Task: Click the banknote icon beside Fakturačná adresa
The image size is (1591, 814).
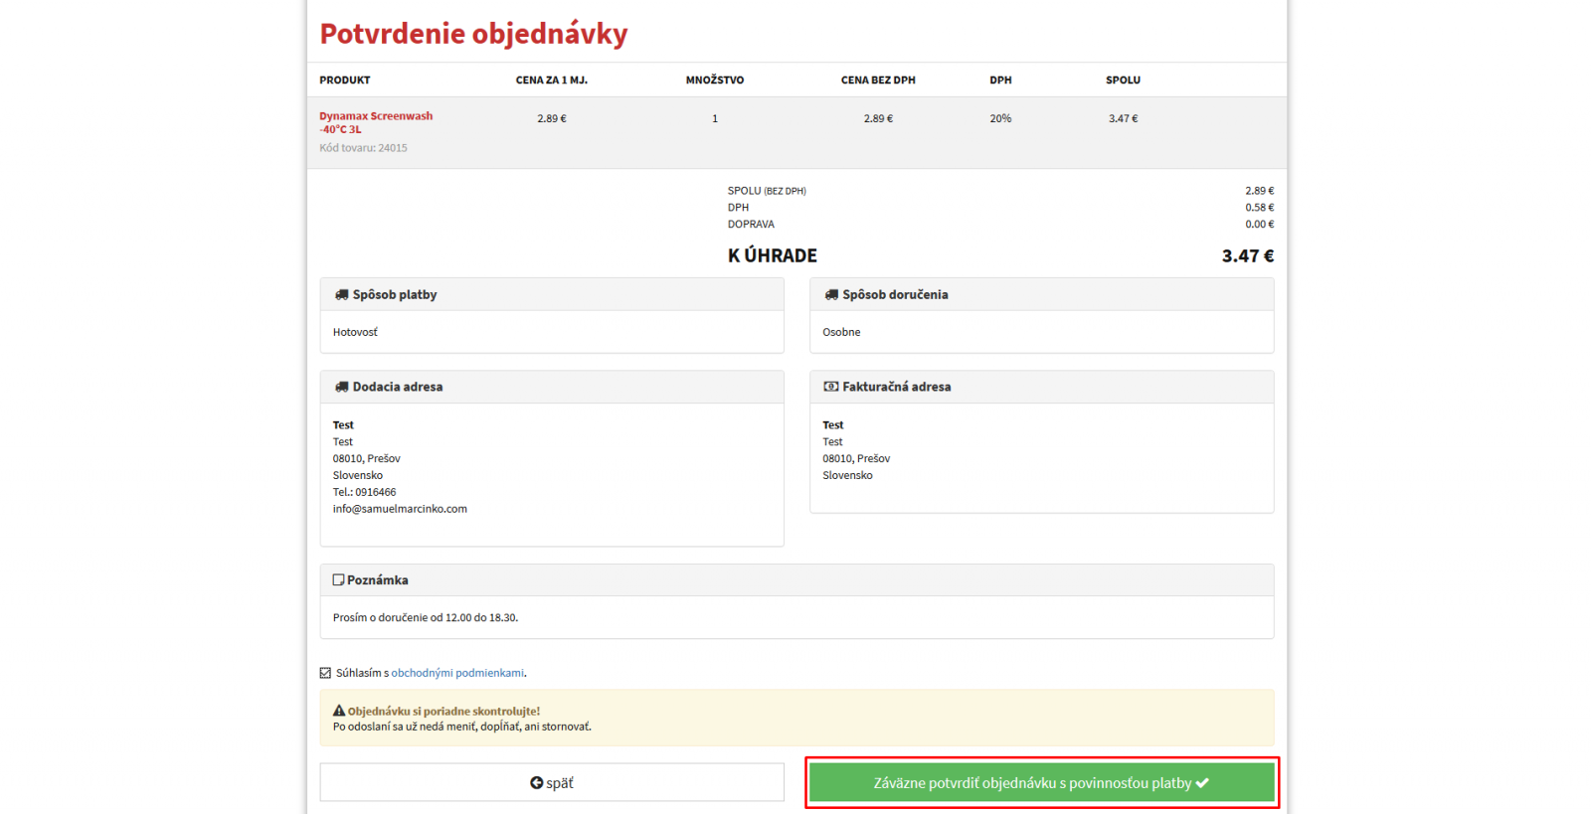Action: coord(831,388)
